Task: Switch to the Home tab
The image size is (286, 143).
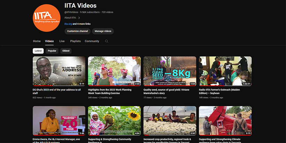Action: tap(37, 41)
